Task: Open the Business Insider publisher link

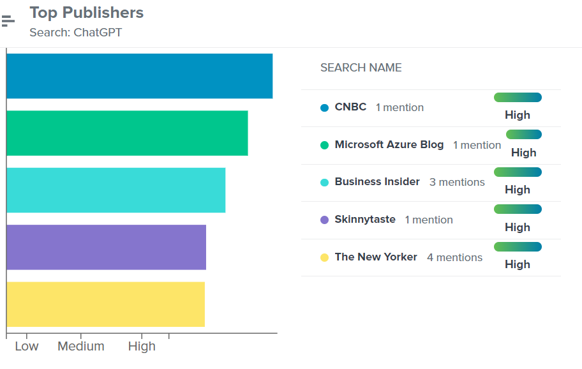Action: point(377,182)
